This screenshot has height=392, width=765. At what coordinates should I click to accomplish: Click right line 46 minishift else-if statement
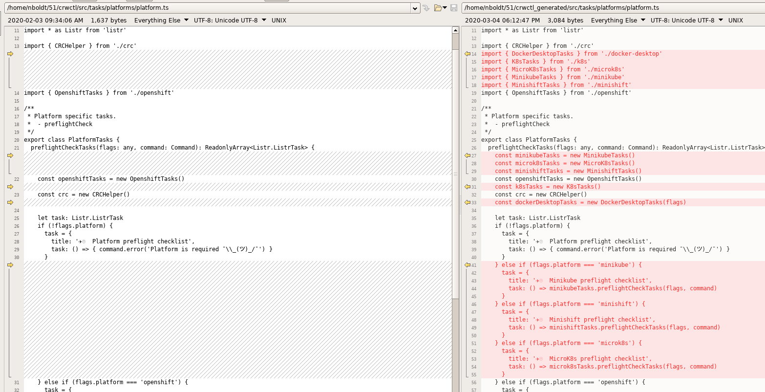pyautogui.click(x=570, y=304)
